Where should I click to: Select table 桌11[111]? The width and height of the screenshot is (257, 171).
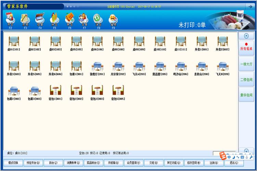(x=181, y=43)
